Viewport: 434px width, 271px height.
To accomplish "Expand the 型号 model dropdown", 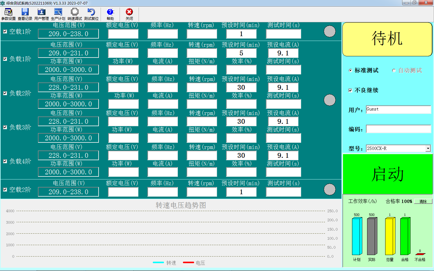I will [x=428, y=148].
